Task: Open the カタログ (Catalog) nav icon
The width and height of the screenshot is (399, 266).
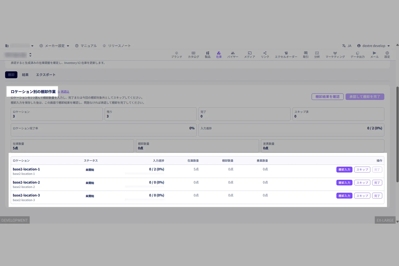Action: pyautogui.click(x=193, y=55)
